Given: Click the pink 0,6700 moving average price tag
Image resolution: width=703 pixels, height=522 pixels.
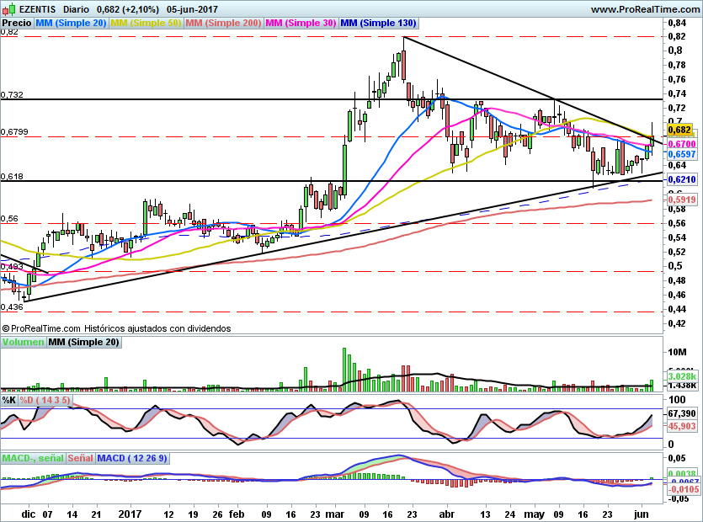Looking at the screenshot, I should 679,145.
